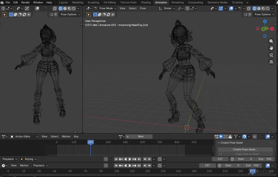The width and height of the screenshot is (278, 177).
Task: Toggle X-ray mode in right viewport
Action: click(249, 9)
